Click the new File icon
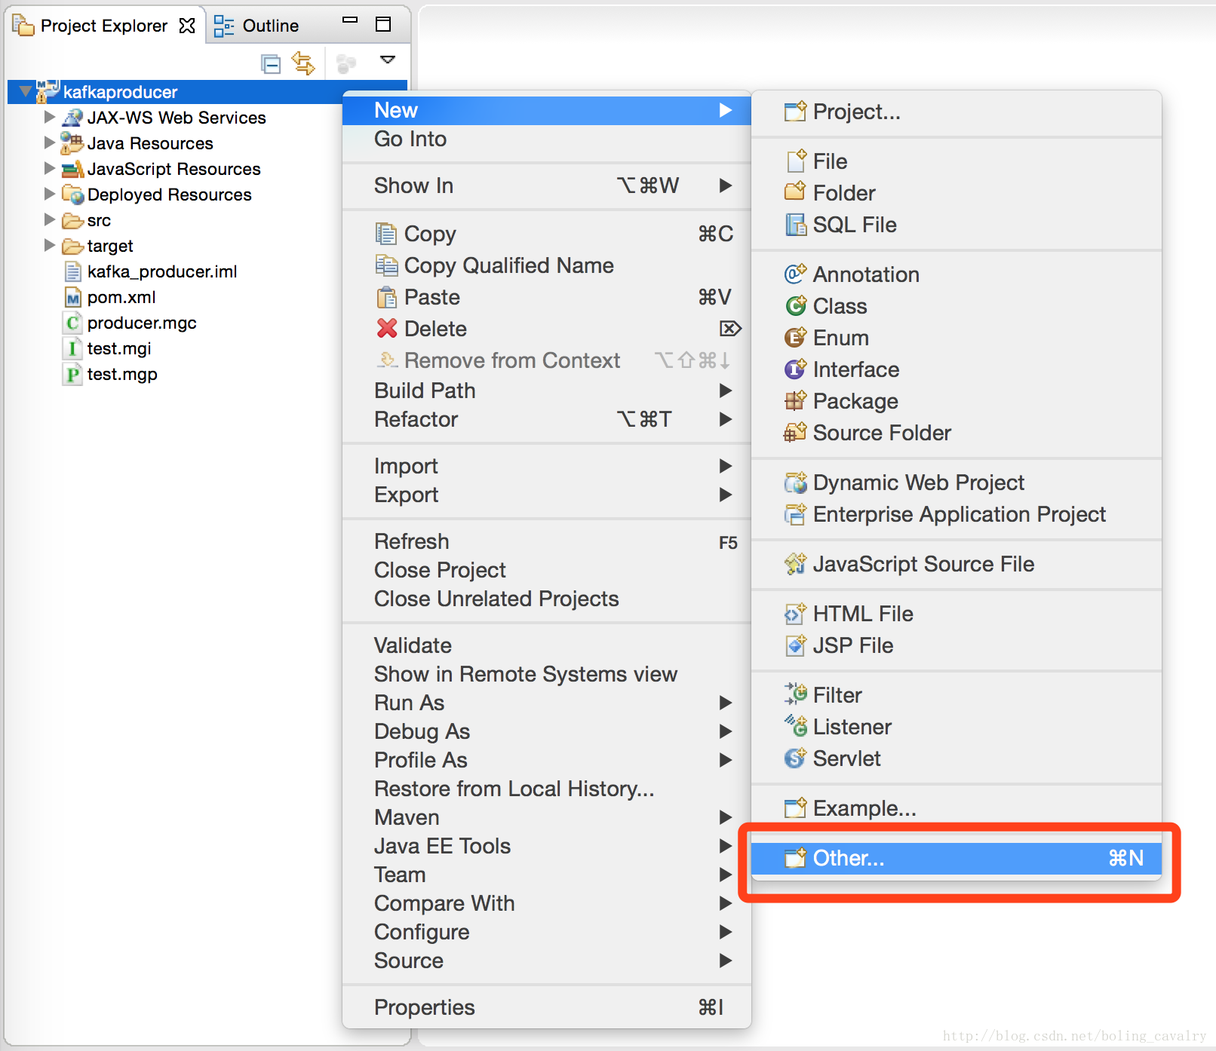This screenshot has height=1051, width=1216. (796, 161)
